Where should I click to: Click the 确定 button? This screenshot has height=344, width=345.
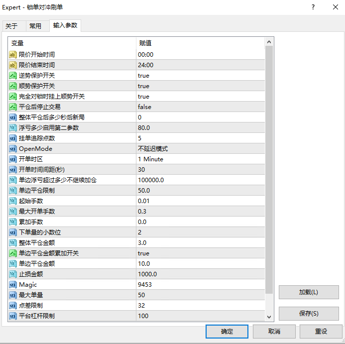(227, 332)
